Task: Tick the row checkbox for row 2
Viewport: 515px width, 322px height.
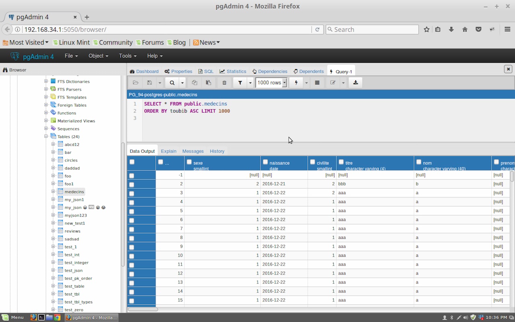Action: click(132, 184)
